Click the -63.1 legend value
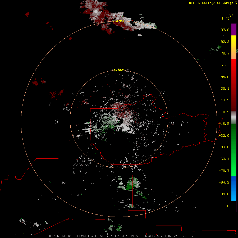This screenshot has height=238, width=238. pyautogui.click(x=224, y=159)
